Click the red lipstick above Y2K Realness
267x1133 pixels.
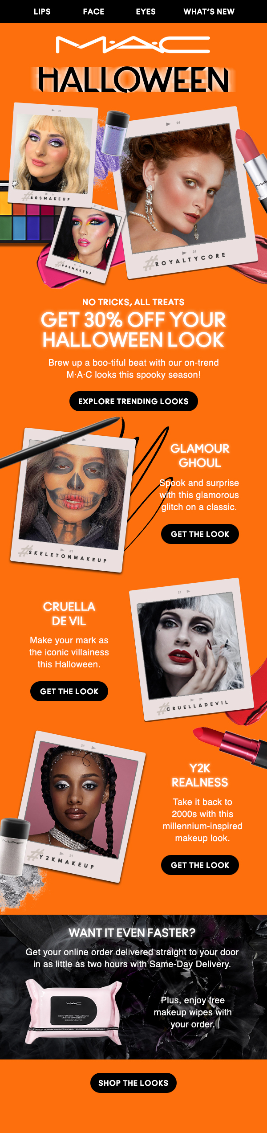tap(230, 744)
